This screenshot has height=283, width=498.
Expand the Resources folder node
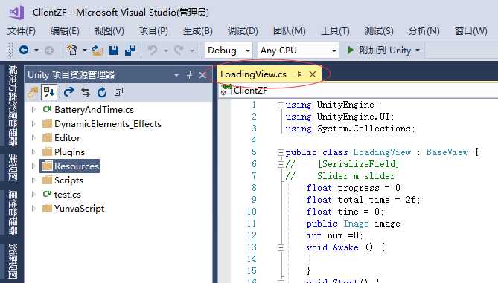[x=33, y=166]
